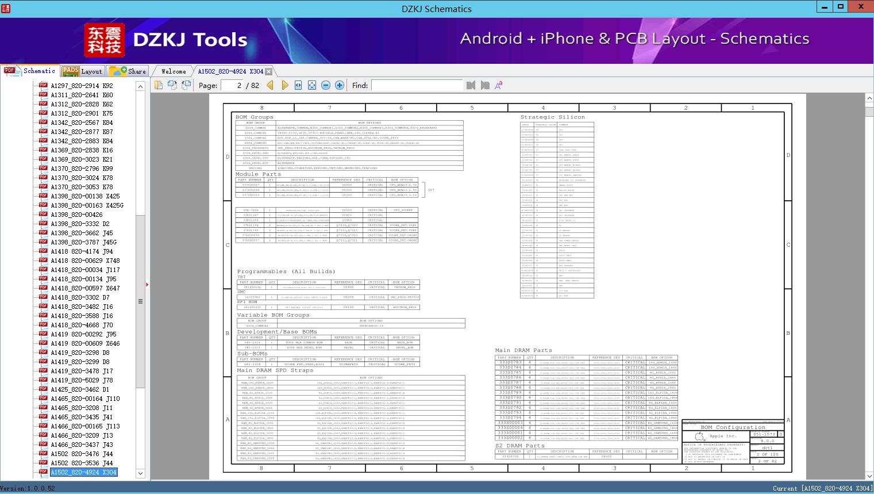Open A1311_820-2641 K60 schematic

[x=82, y=95]
